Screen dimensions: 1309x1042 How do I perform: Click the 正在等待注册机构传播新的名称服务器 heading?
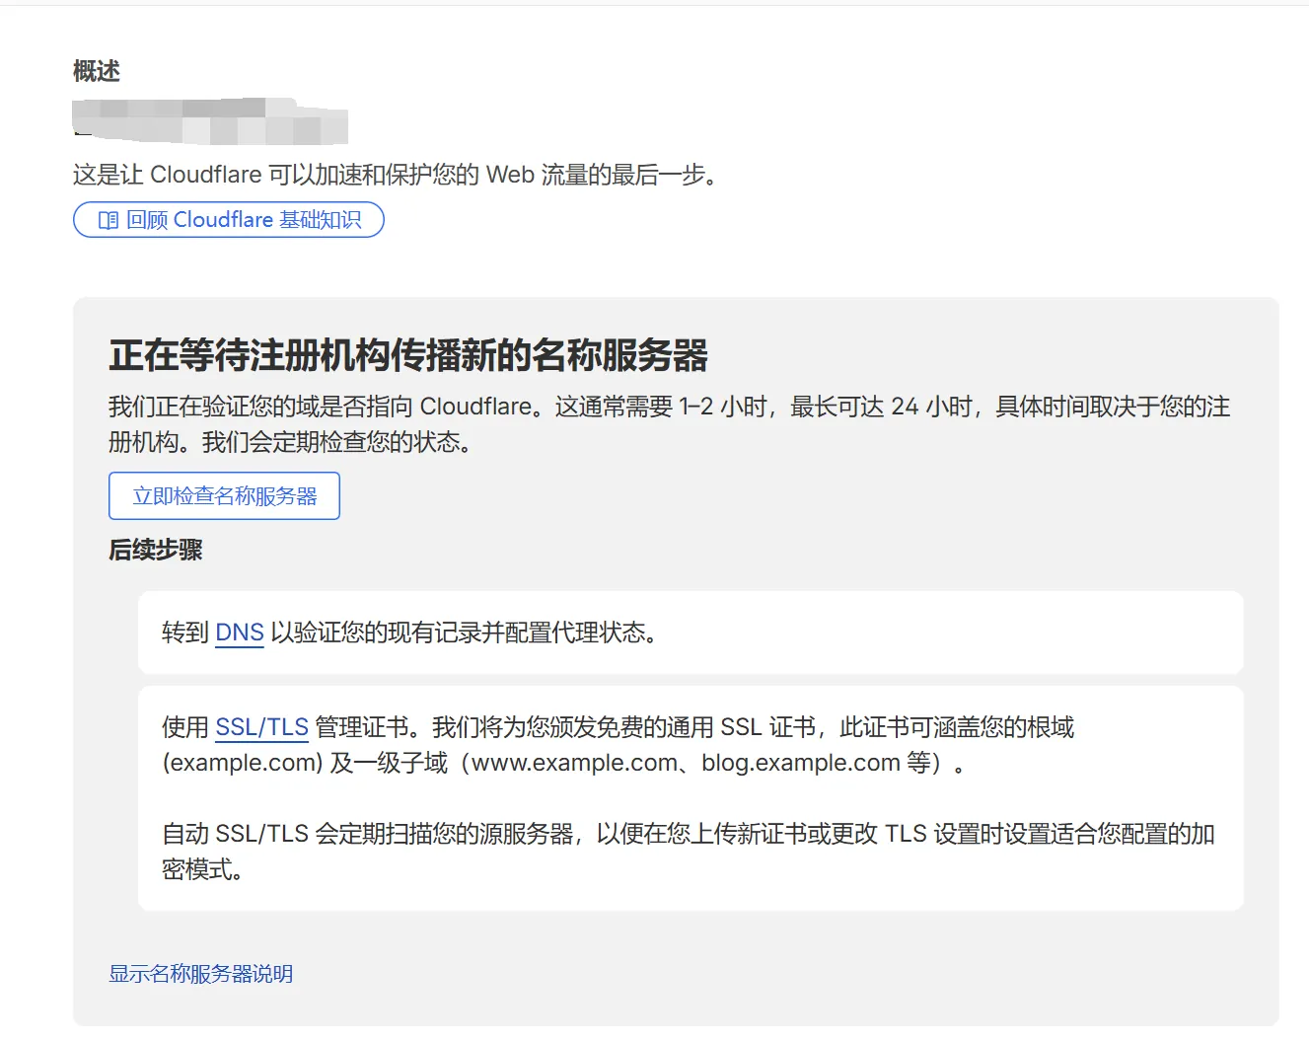tap(408, 355)
